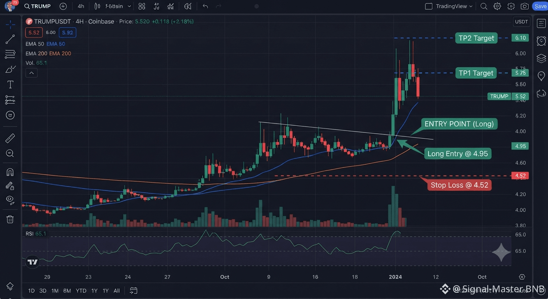Tick the square box beside TradingView layout name
Viewport: 548px width, 299px height.
click(429, 6)
